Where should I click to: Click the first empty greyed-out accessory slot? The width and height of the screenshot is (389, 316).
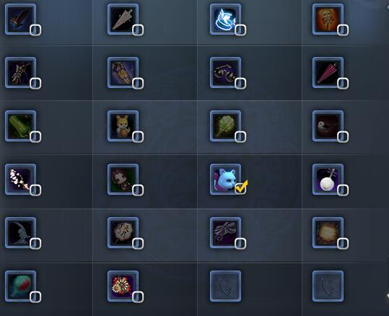coord(225,286)
